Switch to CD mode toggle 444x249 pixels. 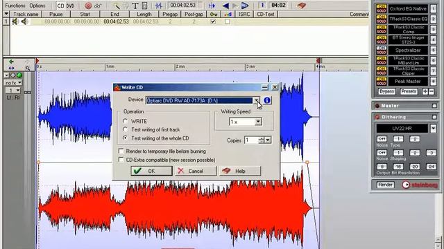(x=60, y=6)
